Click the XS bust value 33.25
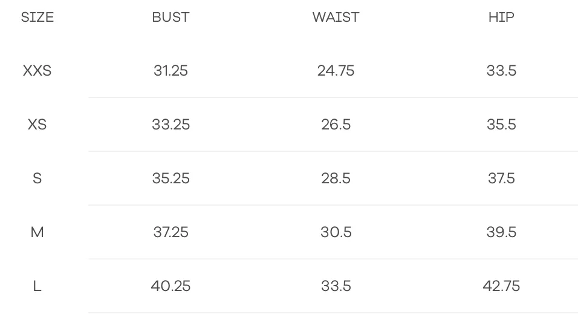 click(x=170, y=125)
